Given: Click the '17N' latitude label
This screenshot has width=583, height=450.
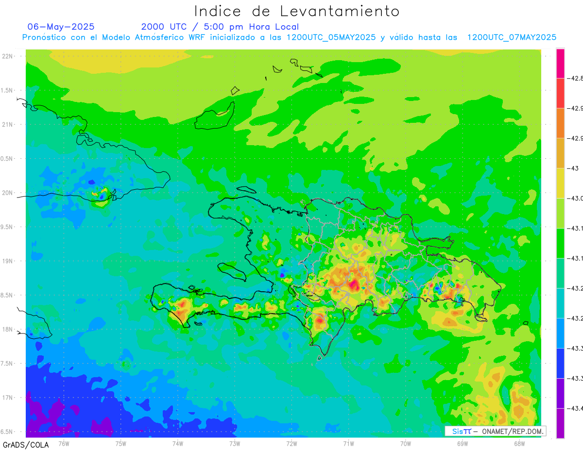Looking at the screenshot, I should 8,398.
